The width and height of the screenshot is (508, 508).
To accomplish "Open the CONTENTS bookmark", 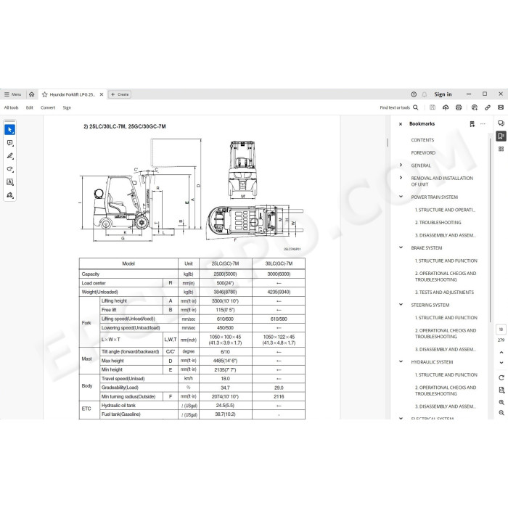I will click(422, 140).
